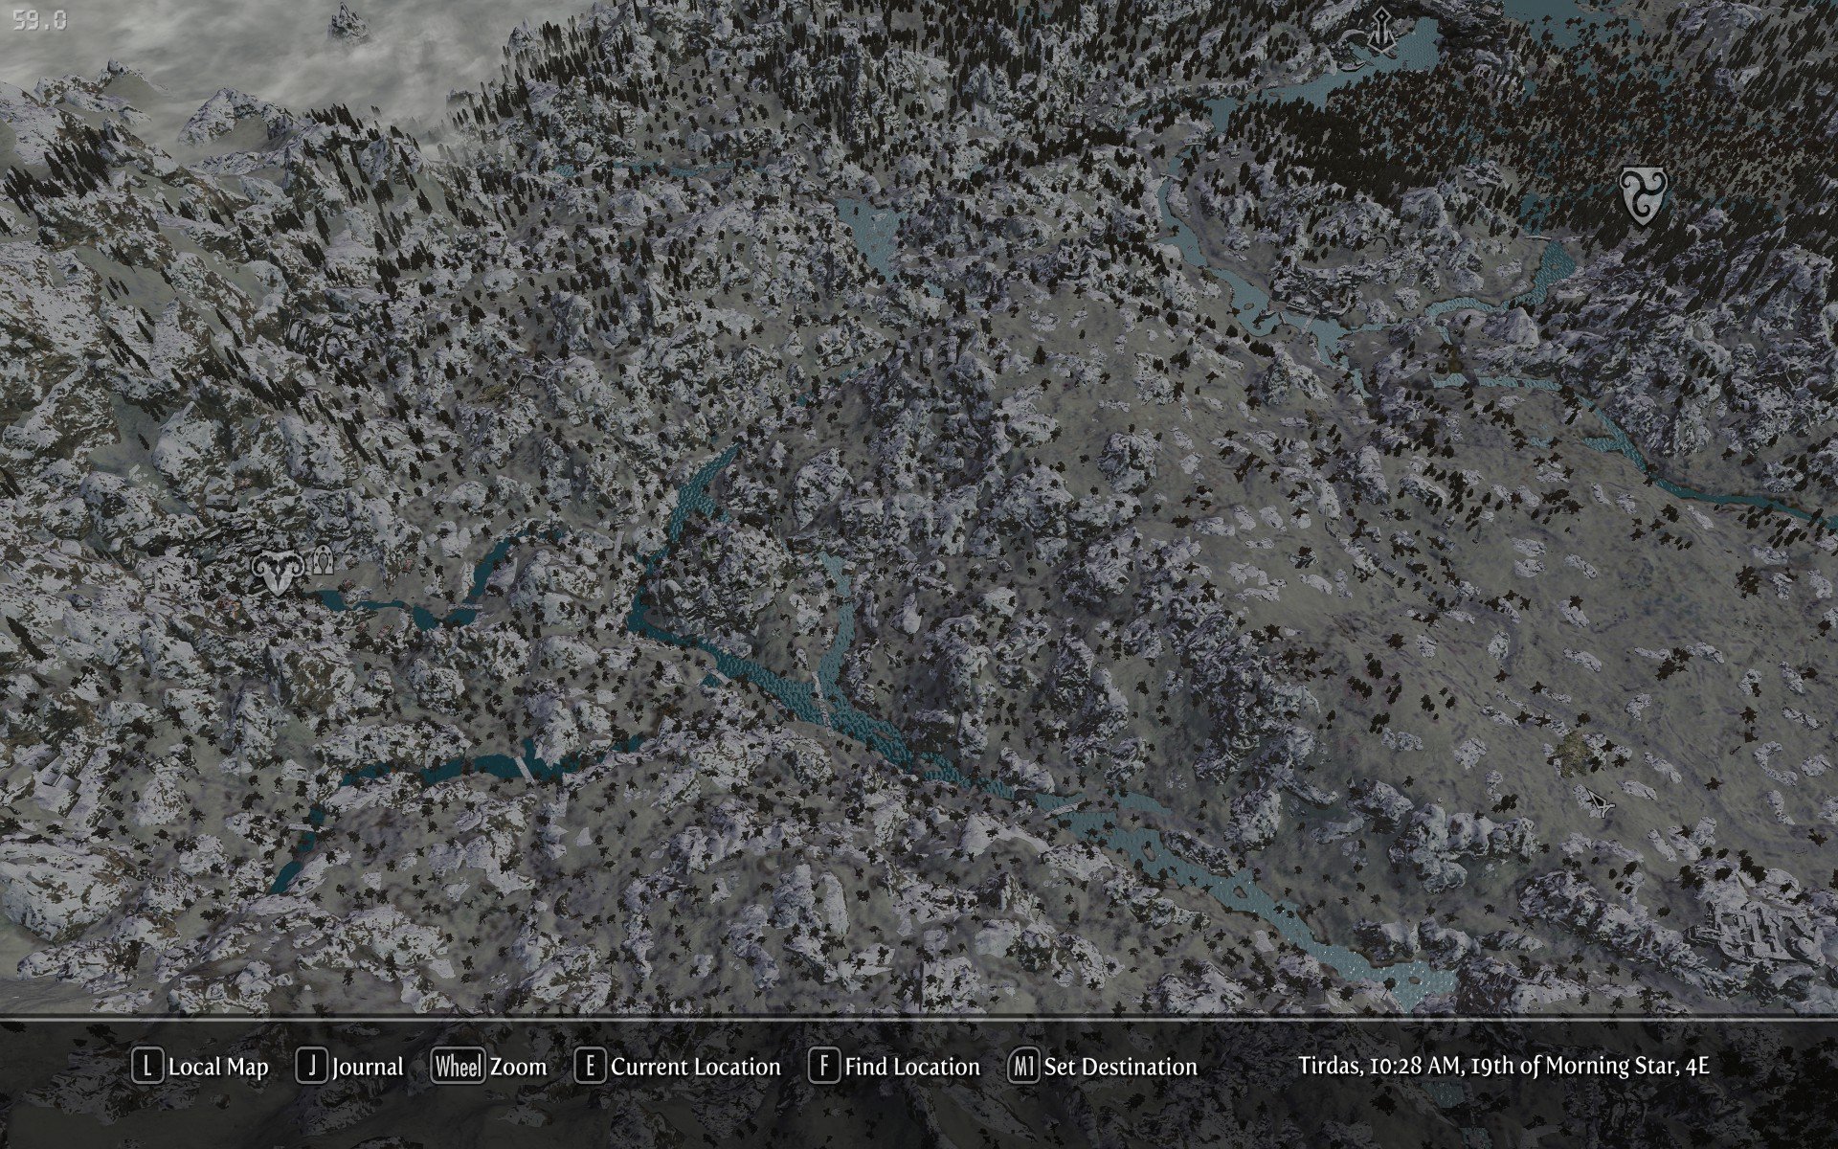Open Find Location search
Image resolution: width=1838 pixels, height=1149 pixels.
point(911,1067)
